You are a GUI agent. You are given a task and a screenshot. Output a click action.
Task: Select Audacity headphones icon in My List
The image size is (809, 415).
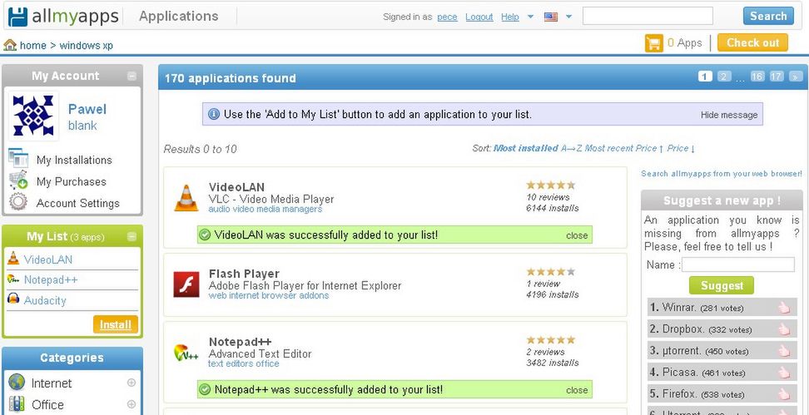click(x=13, y=299)
